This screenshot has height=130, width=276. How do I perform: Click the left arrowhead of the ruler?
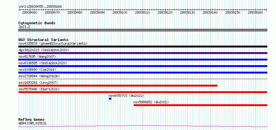pos(19,10)
